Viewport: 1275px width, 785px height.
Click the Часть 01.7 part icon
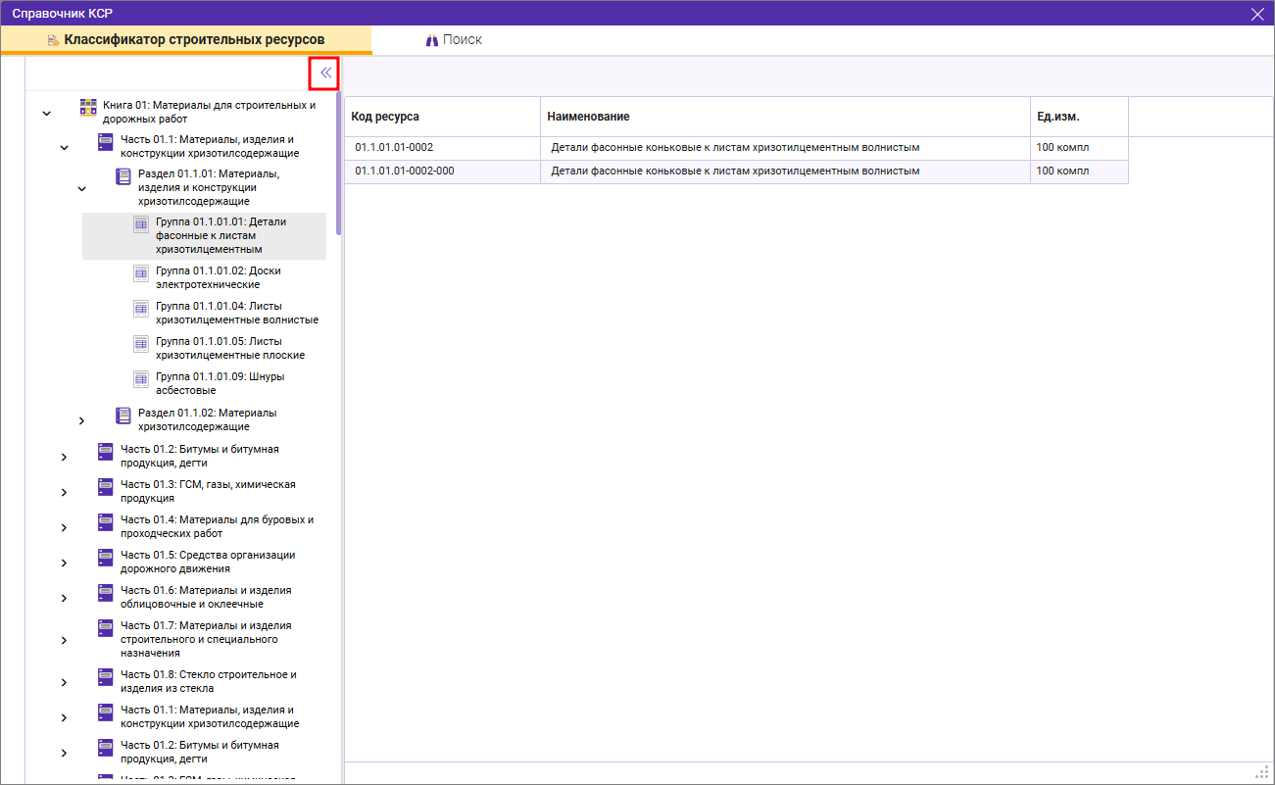pyautogui.click(x=106, y=627)
